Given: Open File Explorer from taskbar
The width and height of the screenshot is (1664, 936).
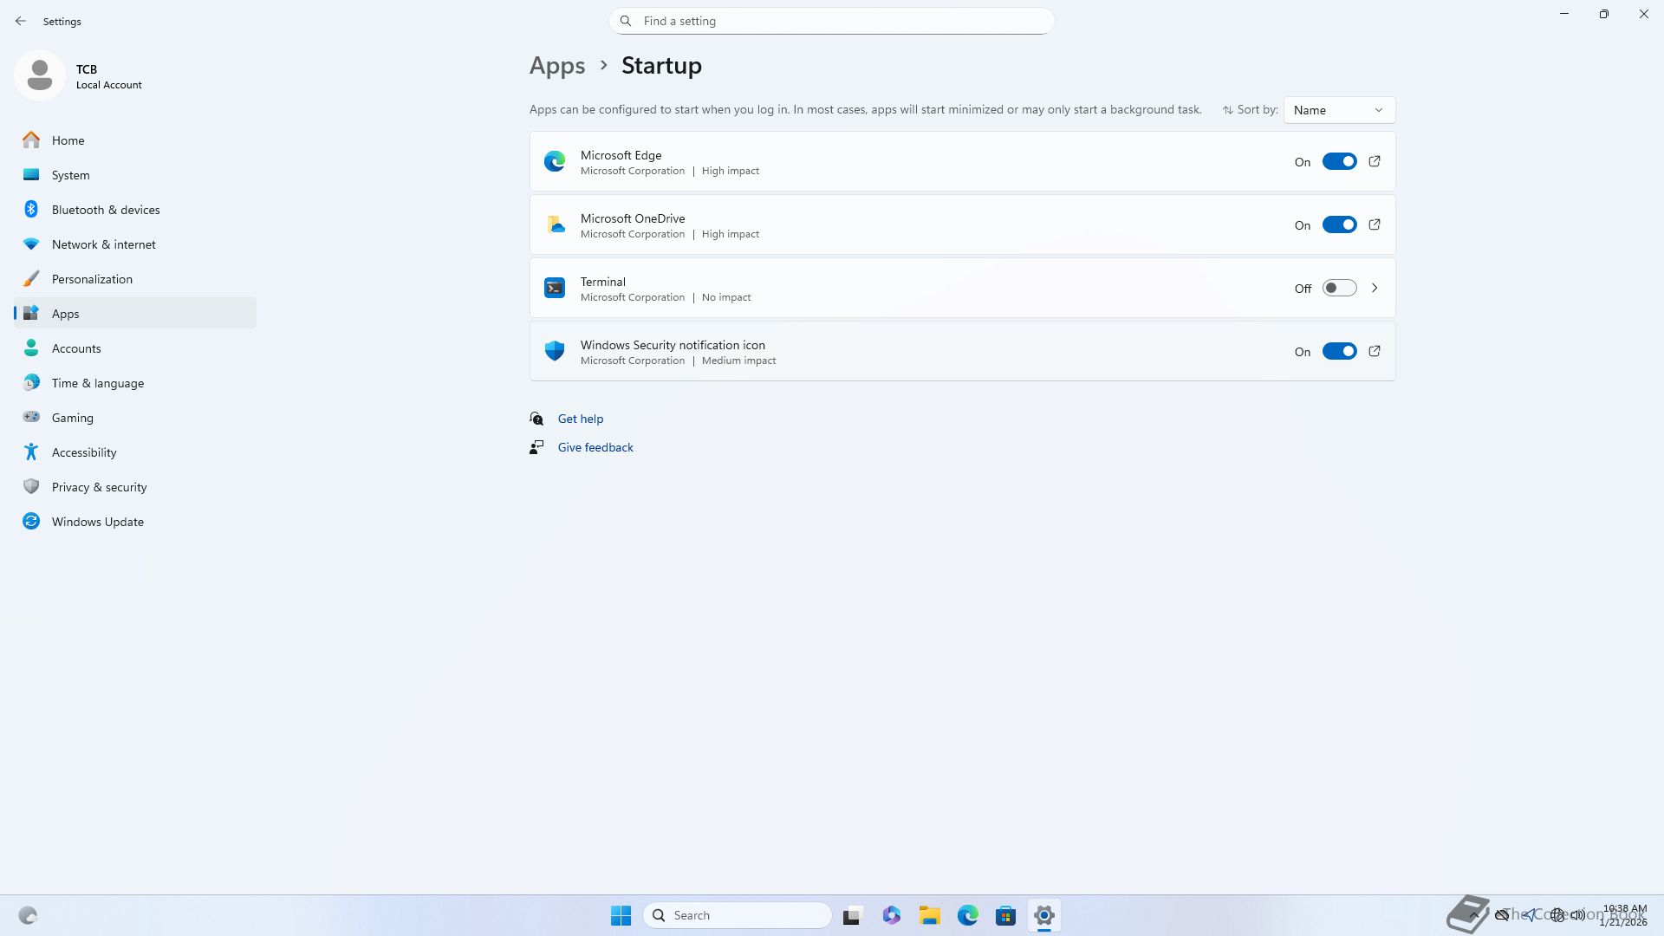Looking at the screenshot, I should point(930,915).
